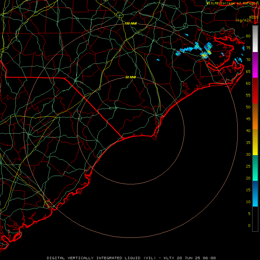
Task: Select the 15 value on color scale
Action: coord(248,190)
